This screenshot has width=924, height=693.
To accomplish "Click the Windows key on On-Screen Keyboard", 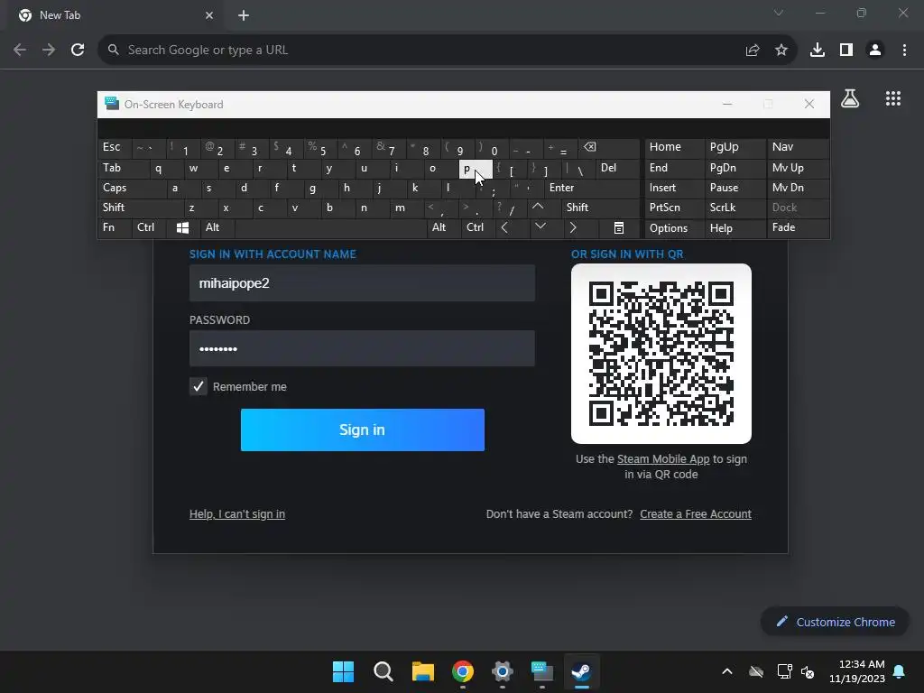I will [182, 228].
